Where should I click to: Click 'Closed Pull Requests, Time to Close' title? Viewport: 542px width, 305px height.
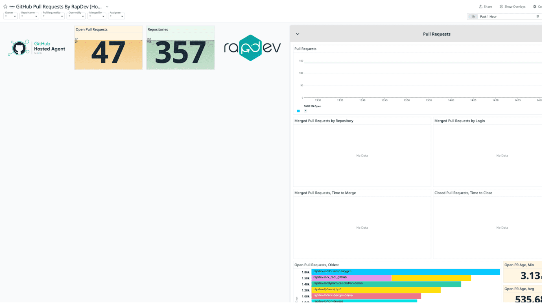pyautogui.click(x=463, y=193)
